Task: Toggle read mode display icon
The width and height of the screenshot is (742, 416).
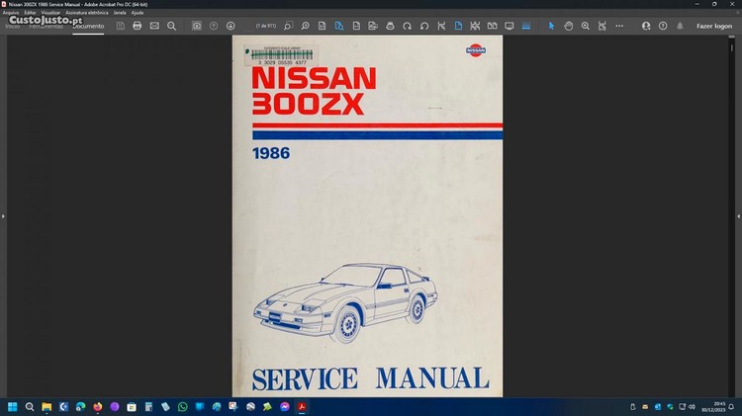Action: coord(510,26)
